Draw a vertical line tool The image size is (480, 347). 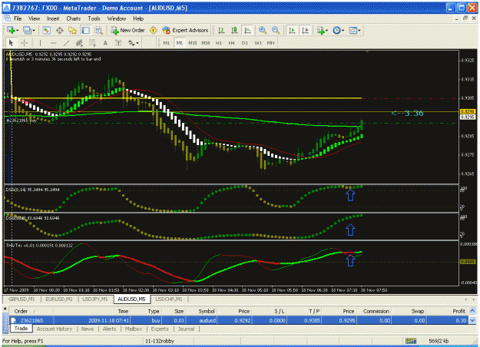click(x=40, y=43)
